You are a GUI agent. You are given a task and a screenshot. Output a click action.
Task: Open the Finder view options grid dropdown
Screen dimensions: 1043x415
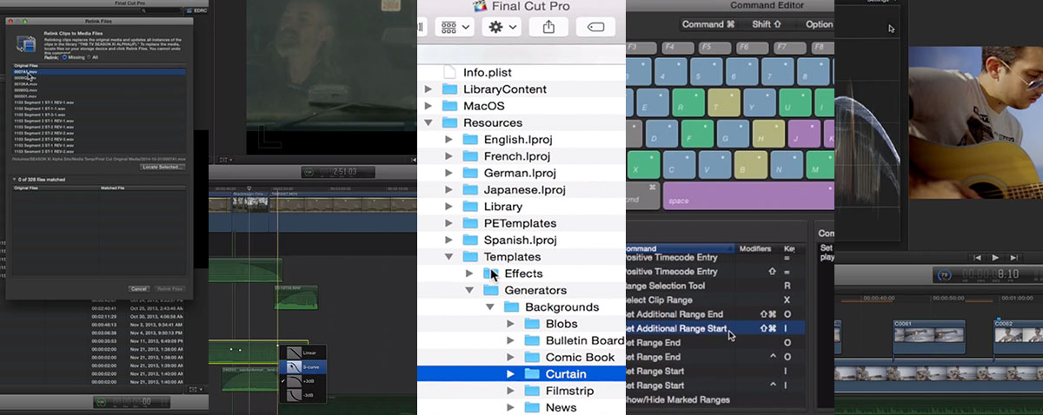455,27
